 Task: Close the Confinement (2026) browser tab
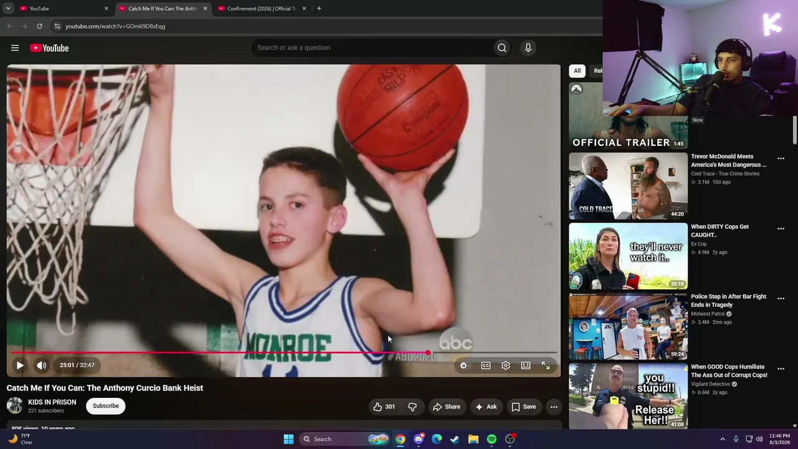304,9
